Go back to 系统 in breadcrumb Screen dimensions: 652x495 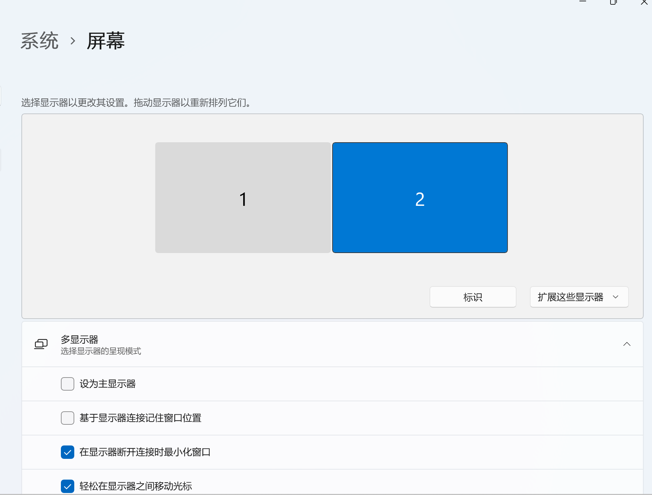click(39, 41)
